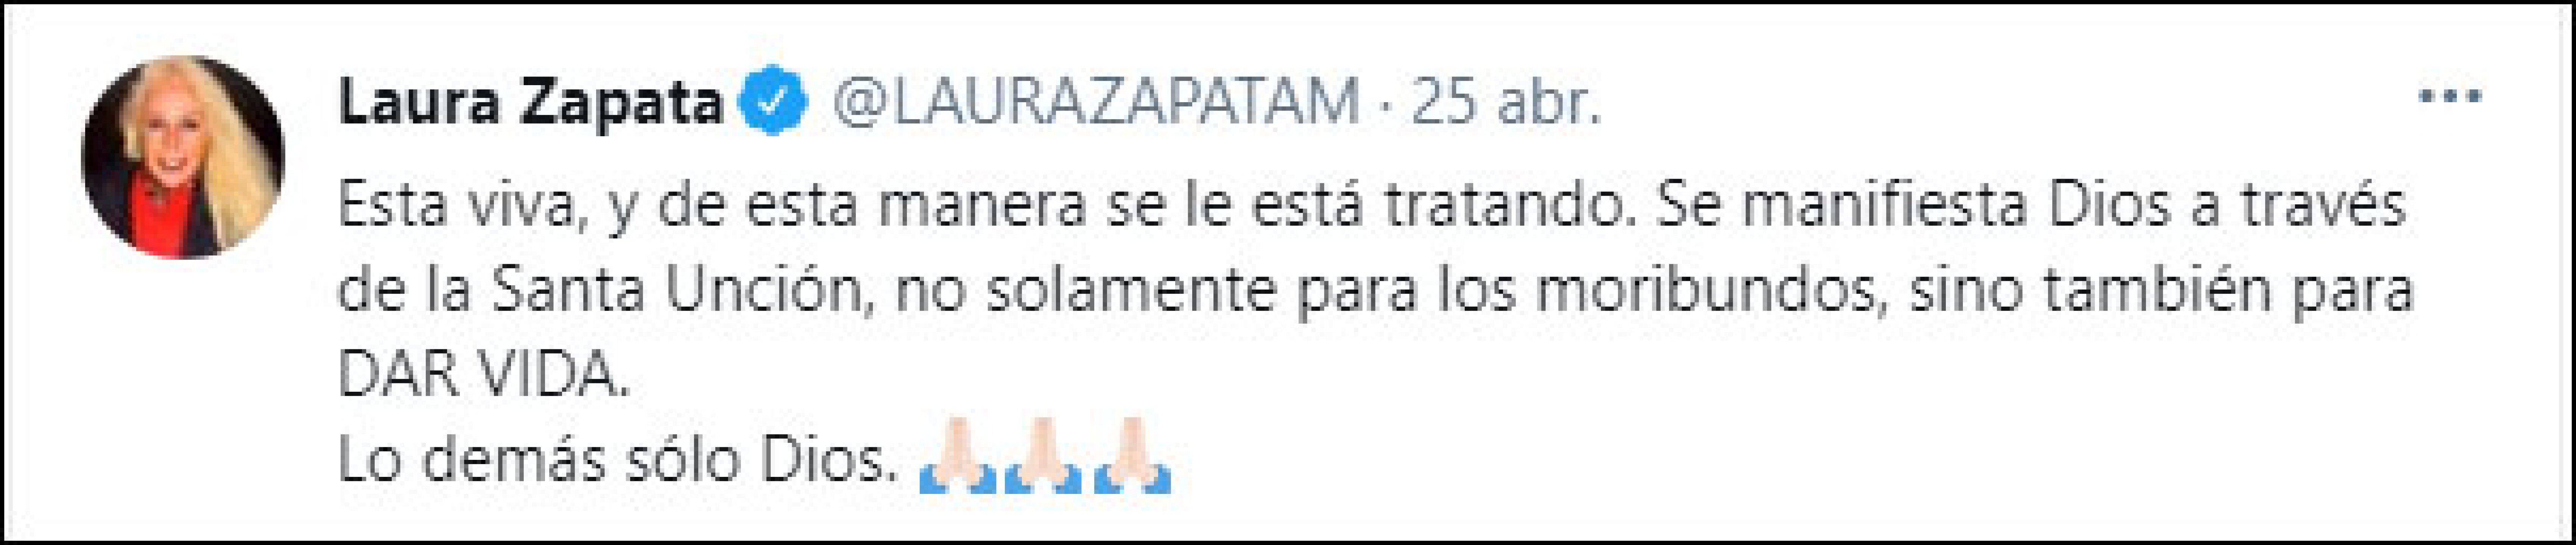Open Laura Zapata's profile picture
2576x545 pixels.
[183, 157]
